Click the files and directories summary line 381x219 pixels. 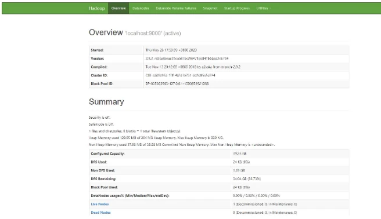pyautogui.click(x=135, y=131)
